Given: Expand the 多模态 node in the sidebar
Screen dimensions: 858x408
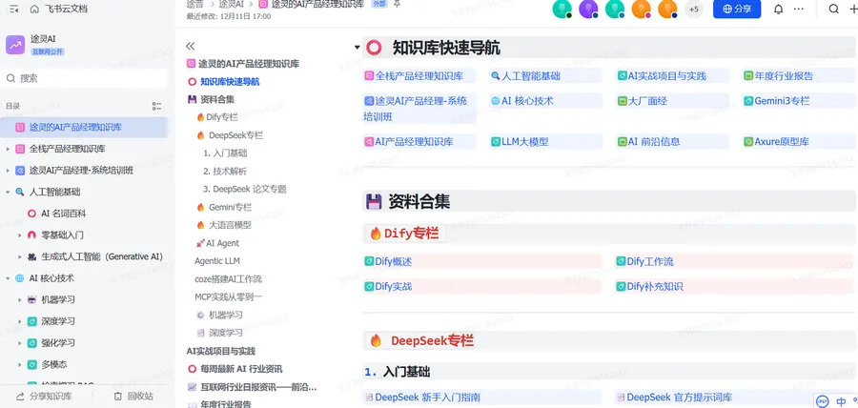Looking at the screenshot, I should [20, 364].
